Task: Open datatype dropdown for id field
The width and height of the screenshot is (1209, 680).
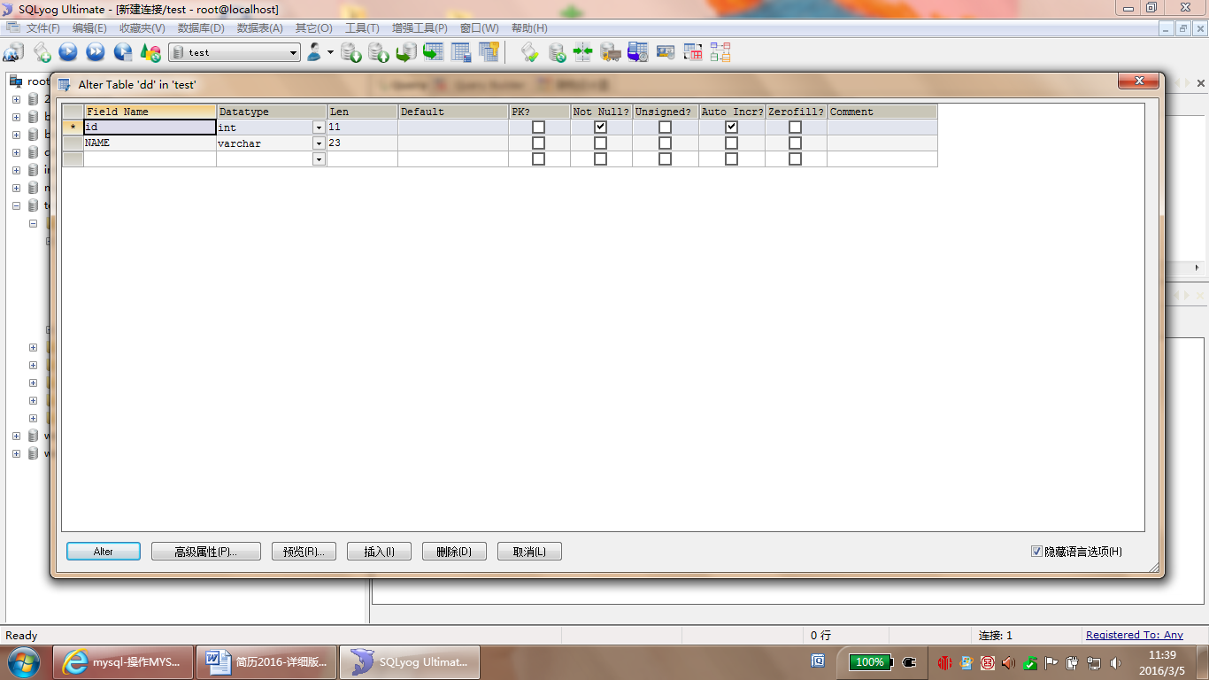Action: 319,127
